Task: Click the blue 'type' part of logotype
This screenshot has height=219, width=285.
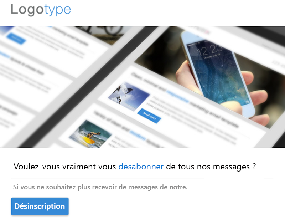Action: (57, 11)
